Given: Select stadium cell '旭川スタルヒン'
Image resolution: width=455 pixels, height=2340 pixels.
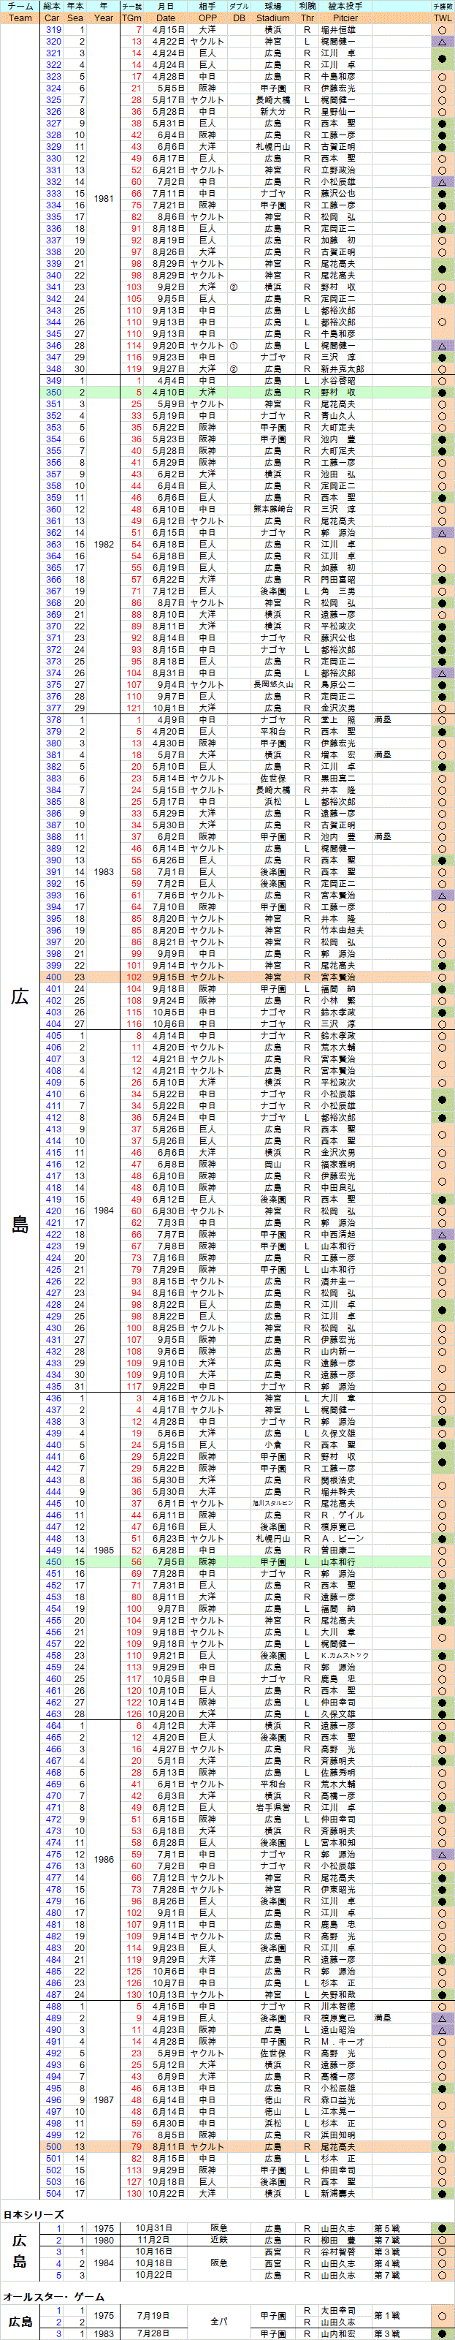Looking at the screenshot, I should coord(272,1504).
